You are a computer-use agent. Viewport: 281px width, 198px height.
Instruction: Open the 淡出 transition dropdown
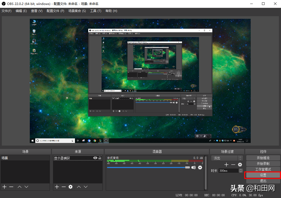(227, 158)
